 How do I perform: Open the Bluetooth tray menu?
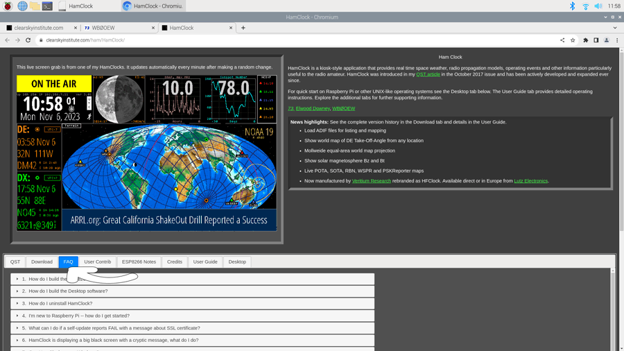(x=572, y=6)
